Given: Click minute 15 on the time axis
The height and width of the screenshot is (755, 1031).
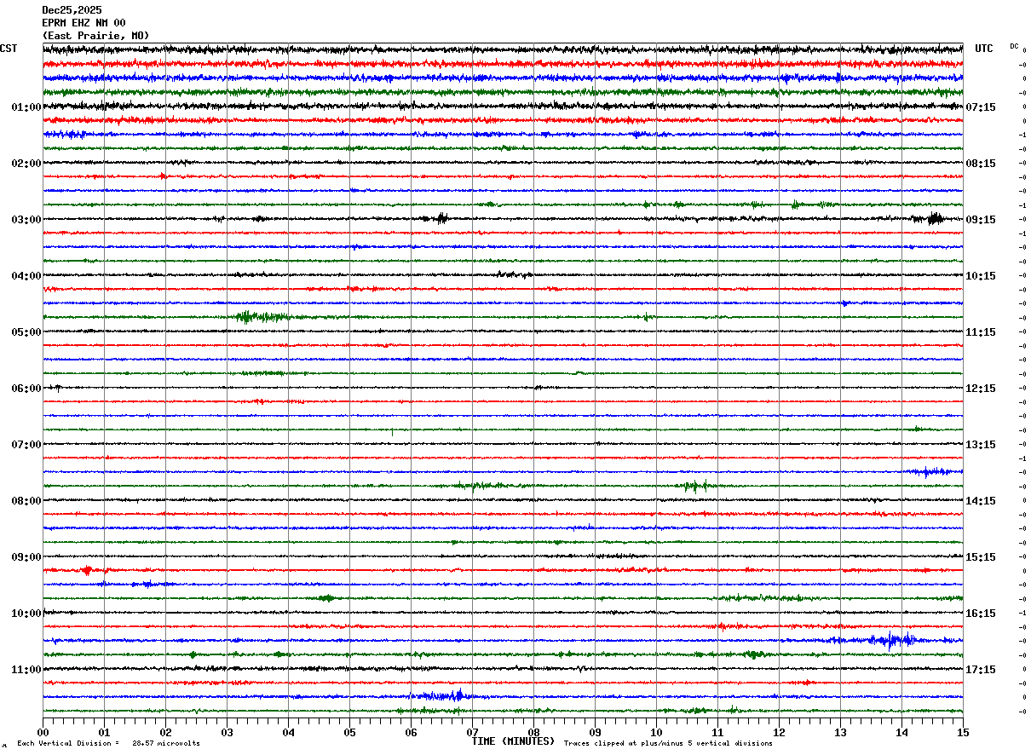Looking at the screenshot, I should (963, 732).
